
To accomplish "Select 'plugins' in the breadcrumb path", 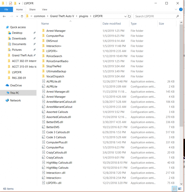I will (83, 16).
